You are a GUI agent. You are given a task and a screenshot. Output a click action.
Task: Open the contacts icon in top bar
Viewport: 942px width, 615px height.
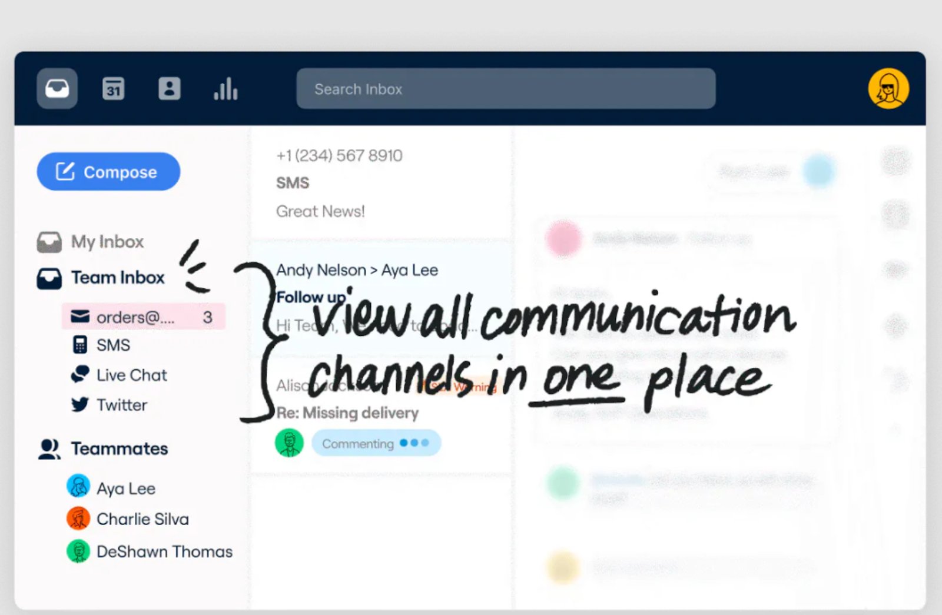(x=169, y=89)
